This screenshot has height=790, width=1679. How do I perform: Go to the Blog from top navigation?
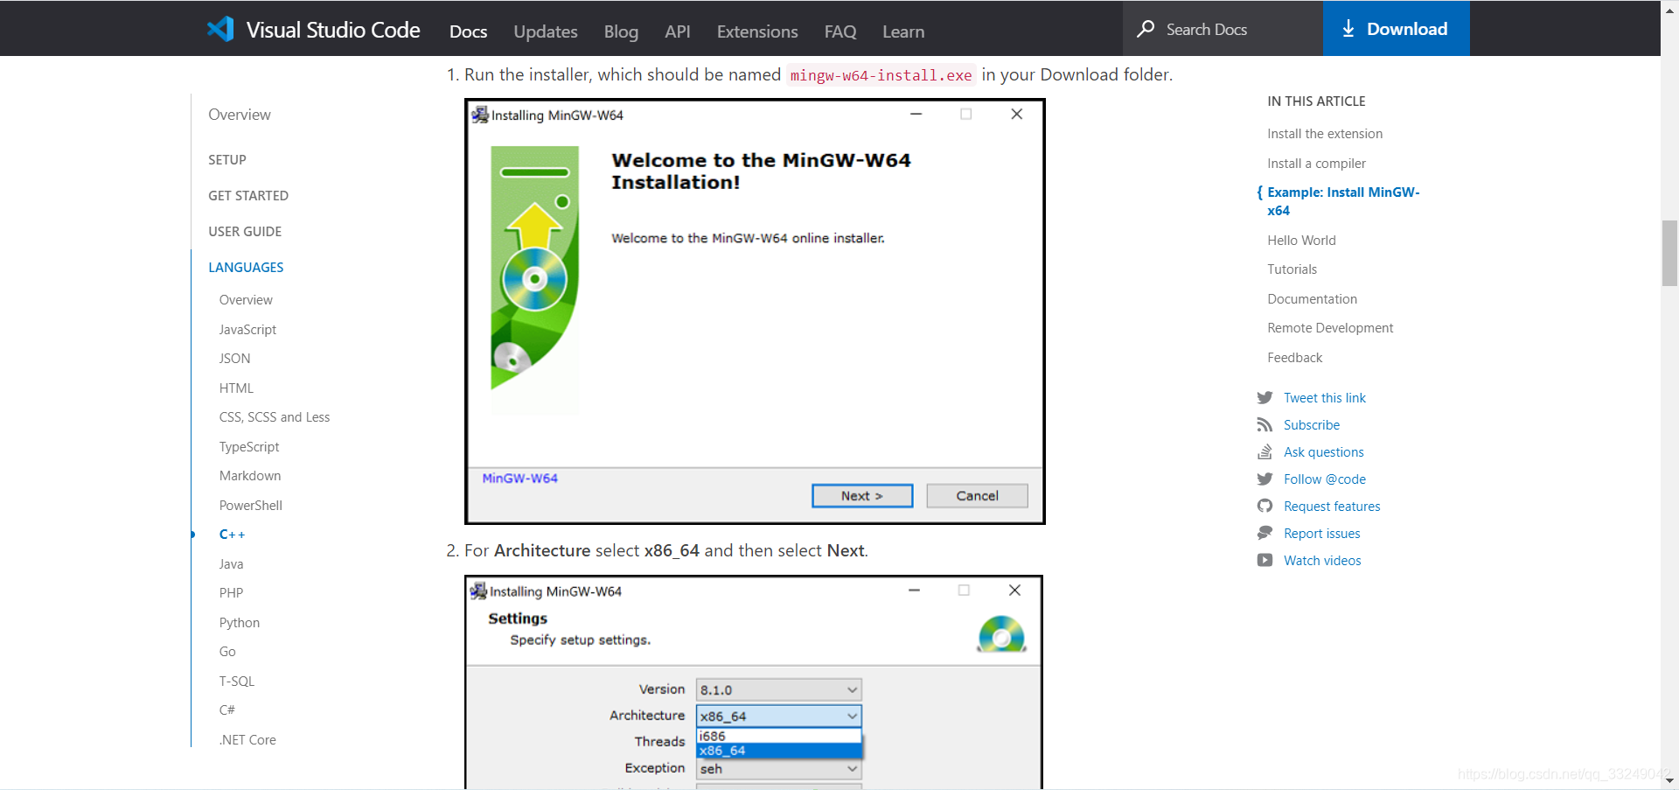point(621,31)
